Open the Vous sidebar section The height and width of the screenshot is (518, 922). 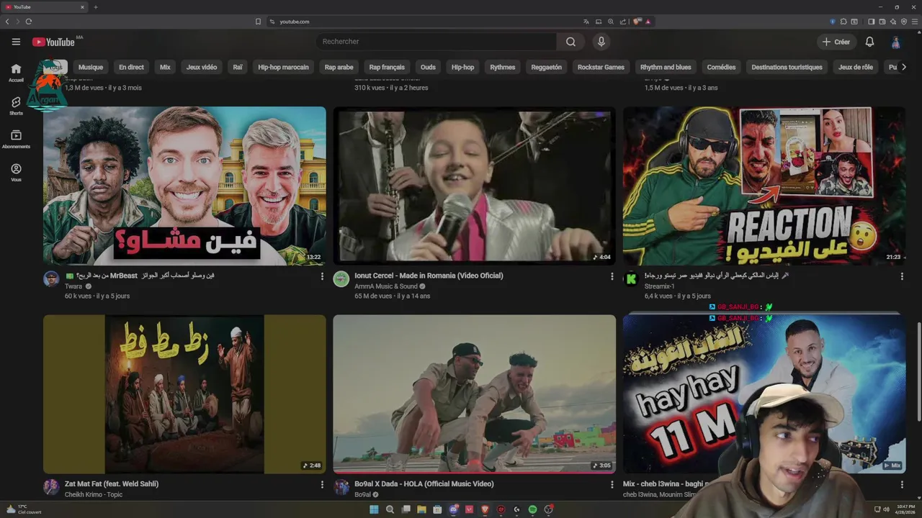point(16,173)
